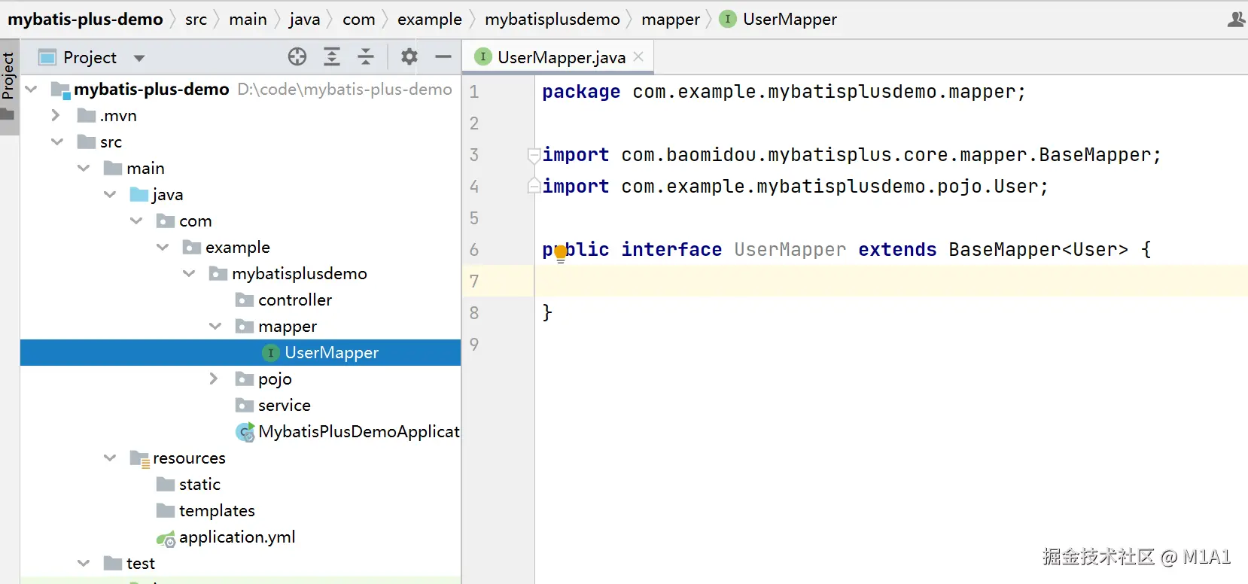Click the MybatisPlusDemoApplication class icon
The width and height of the screenshot is (1248, 584).
click(x=245, y=432)
